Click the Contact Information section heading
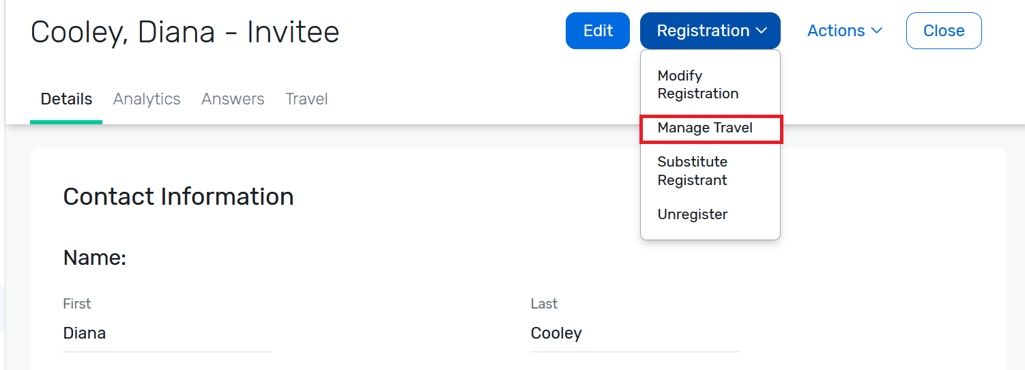This screenshot has height=370, width=1025. tap(178, 197)
